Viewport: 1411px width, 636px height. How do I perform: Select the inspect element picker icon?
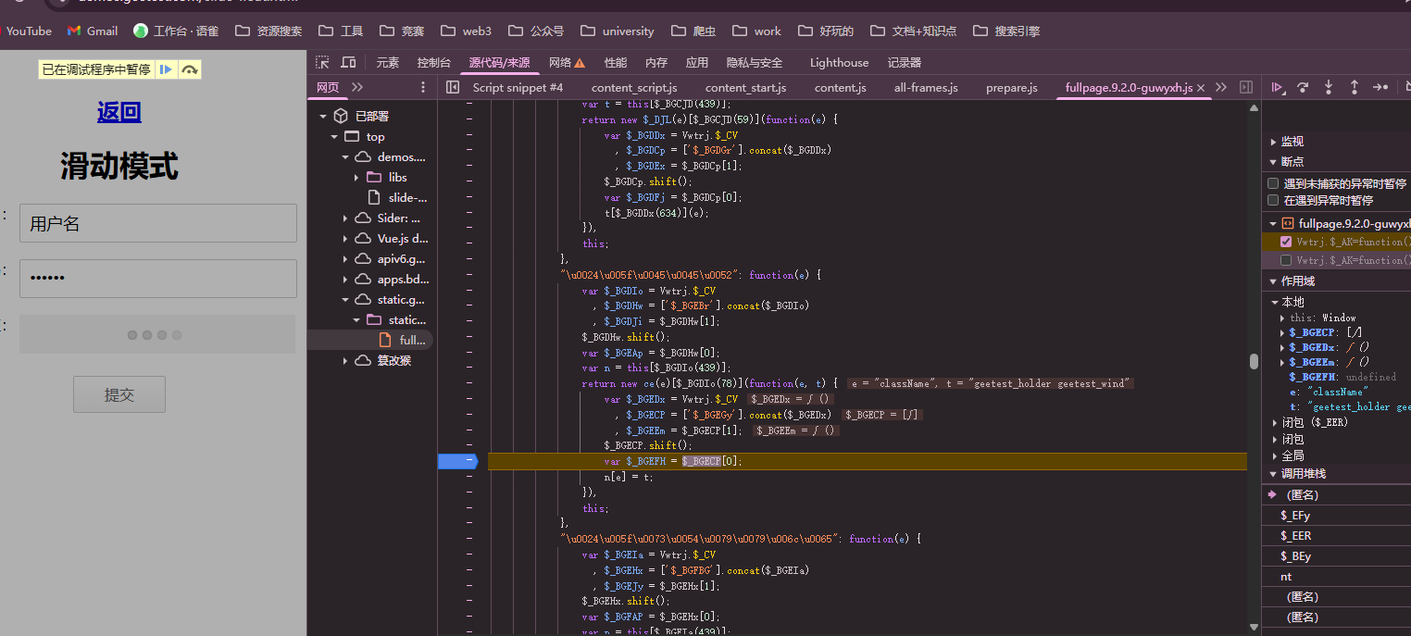pos(322,63)
